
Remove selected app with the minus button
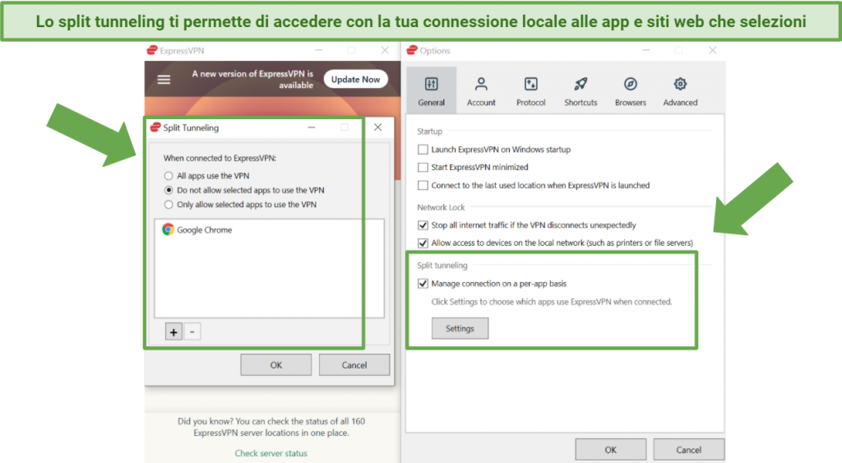coord(192,332)
